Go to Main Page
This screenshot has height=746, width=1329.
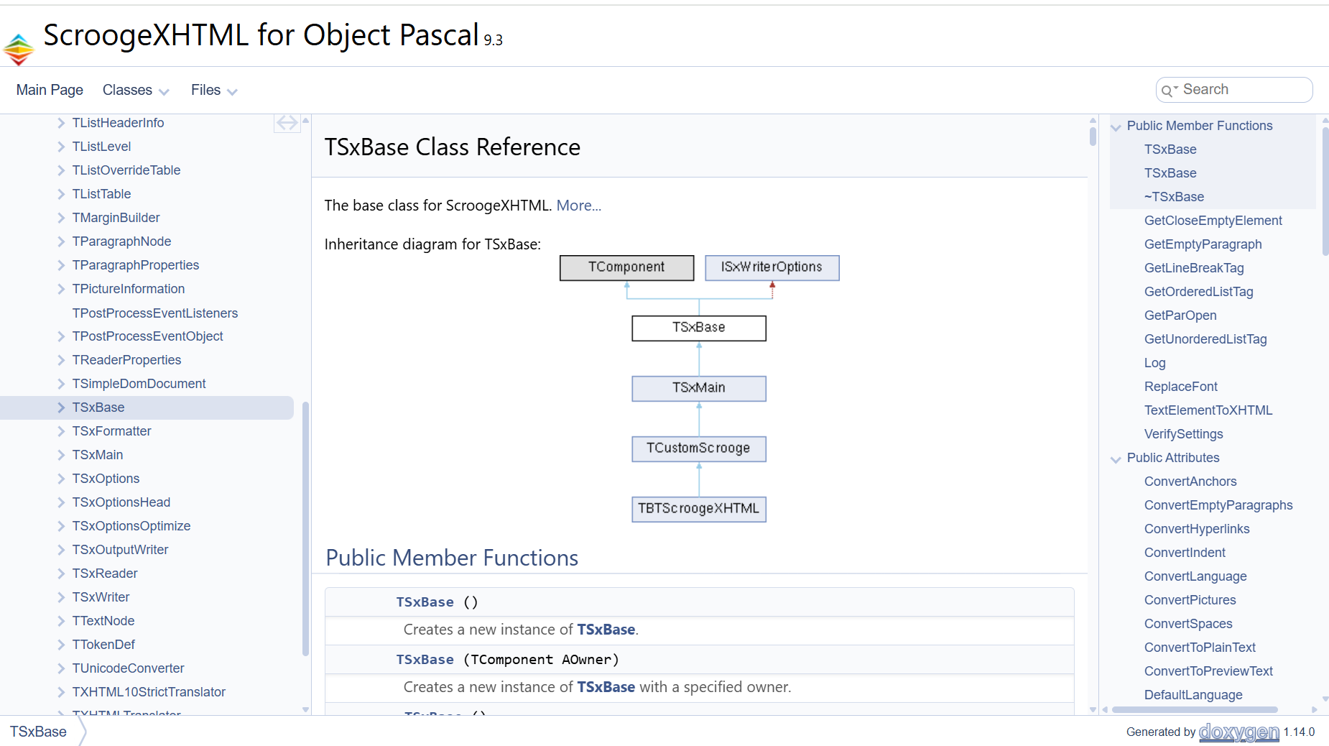[50, 91]
